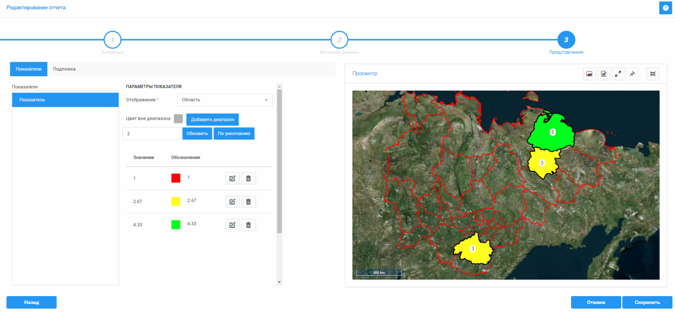Delete the range with value 4.33
The height and width of the screenshot is (314, 675).
click(248, 225)
